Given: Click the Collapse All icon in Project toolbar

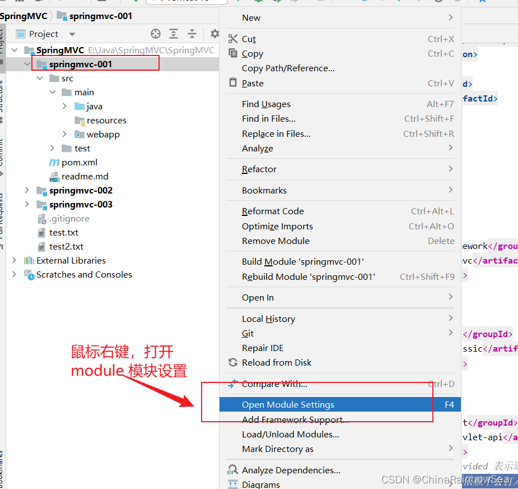Looking at the screenshot, I should (x=193, y=34).
